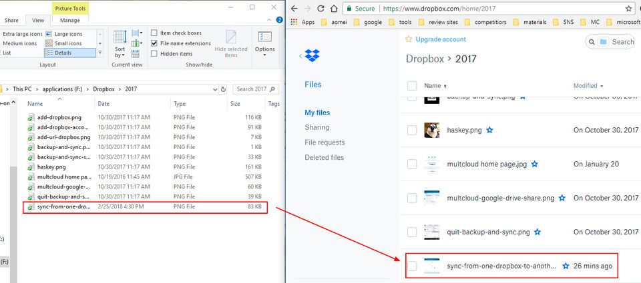Select Small icons layout
The image size is (641, 283).
pos(64,43)
